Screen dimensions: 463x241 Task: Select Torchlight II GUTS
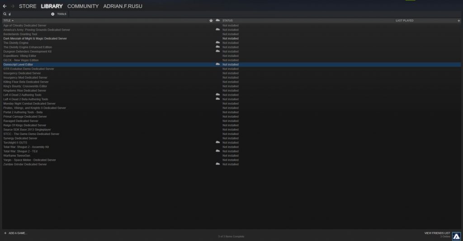tap(15, 143)
